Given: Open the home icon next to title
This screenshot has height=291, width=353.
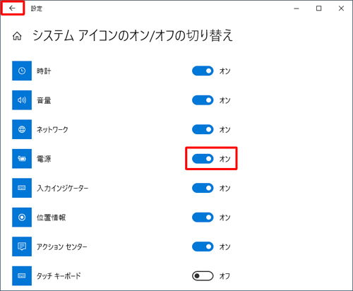Looking at the screenshot, I should tap(17, 36).
